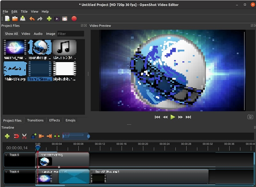This screenshot has width=256, height=187.
Task: Jump to the start of the preview
Action: 157,117
